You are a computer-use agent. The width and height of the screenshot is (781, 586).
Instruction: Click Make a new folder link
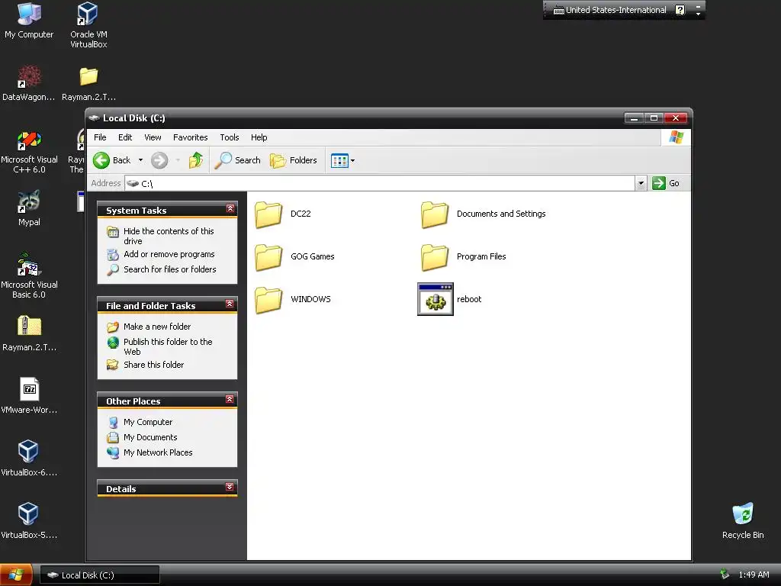click(157, 327)
